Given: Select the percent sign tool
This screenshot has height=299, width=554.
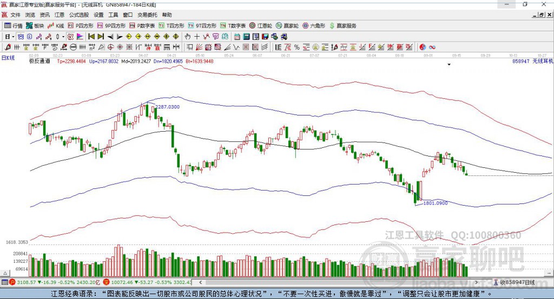Looking at the screenshot, I should (297, 47).
